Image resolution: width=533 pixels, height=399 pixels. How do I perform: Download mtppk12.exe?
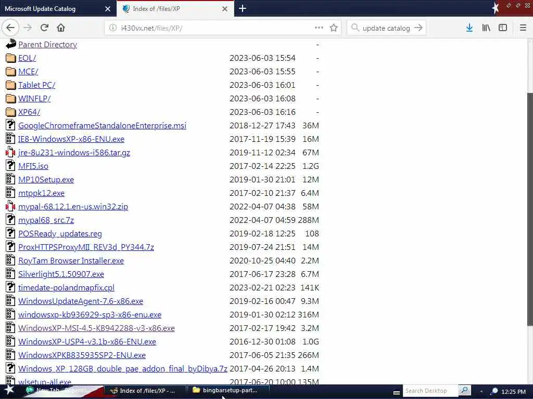point(42,193)
